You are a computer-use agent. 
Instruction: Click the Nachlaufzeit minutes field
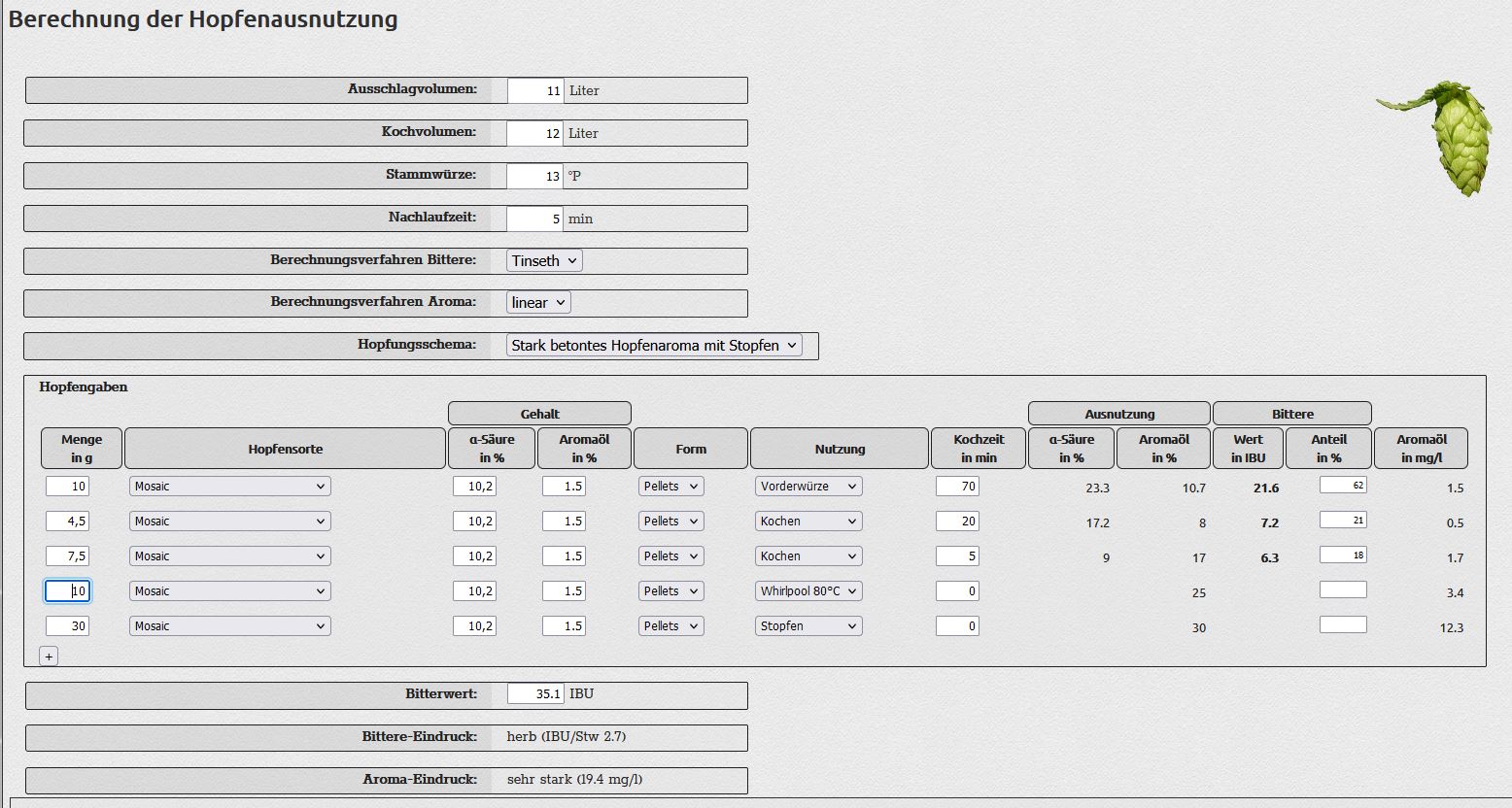pos(535,219)
